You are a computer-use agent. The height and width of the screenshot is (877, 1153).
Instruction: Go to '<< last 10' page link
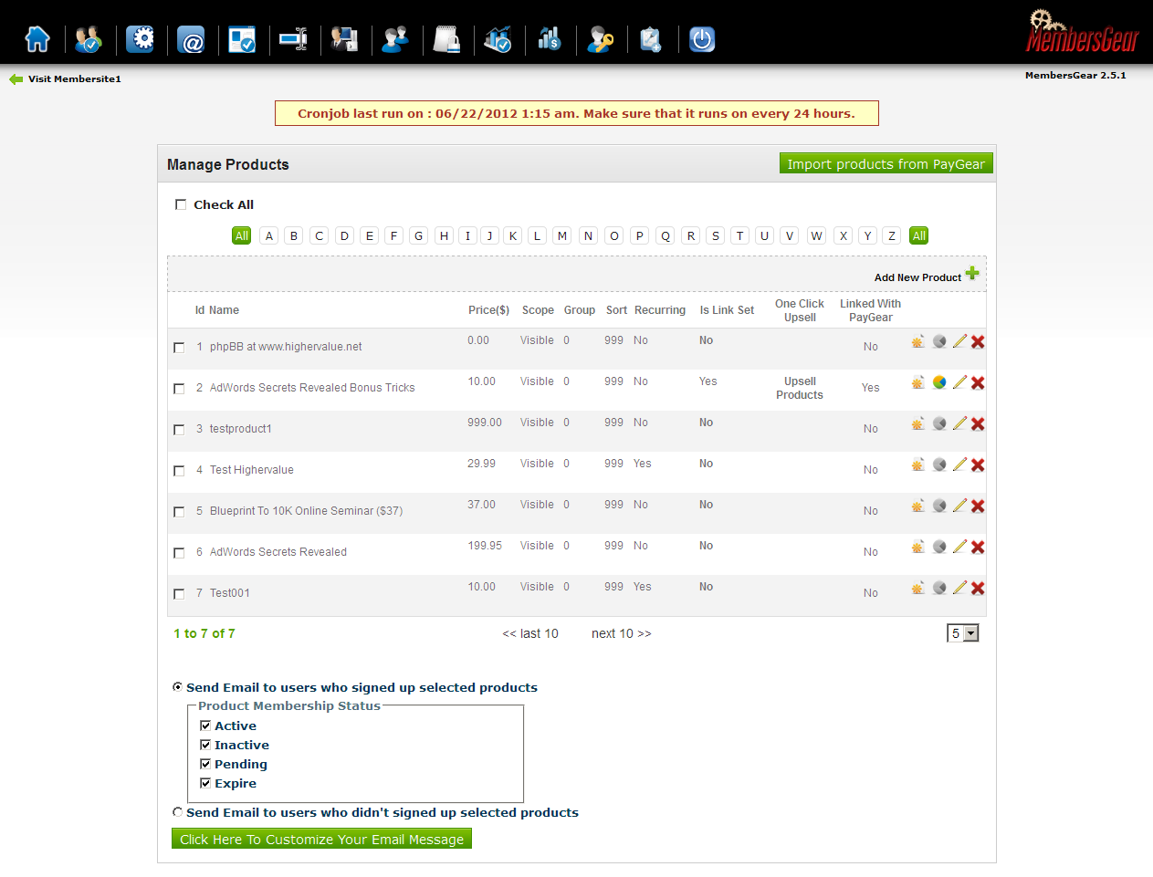pyautogui.click(x=530, y=633)
